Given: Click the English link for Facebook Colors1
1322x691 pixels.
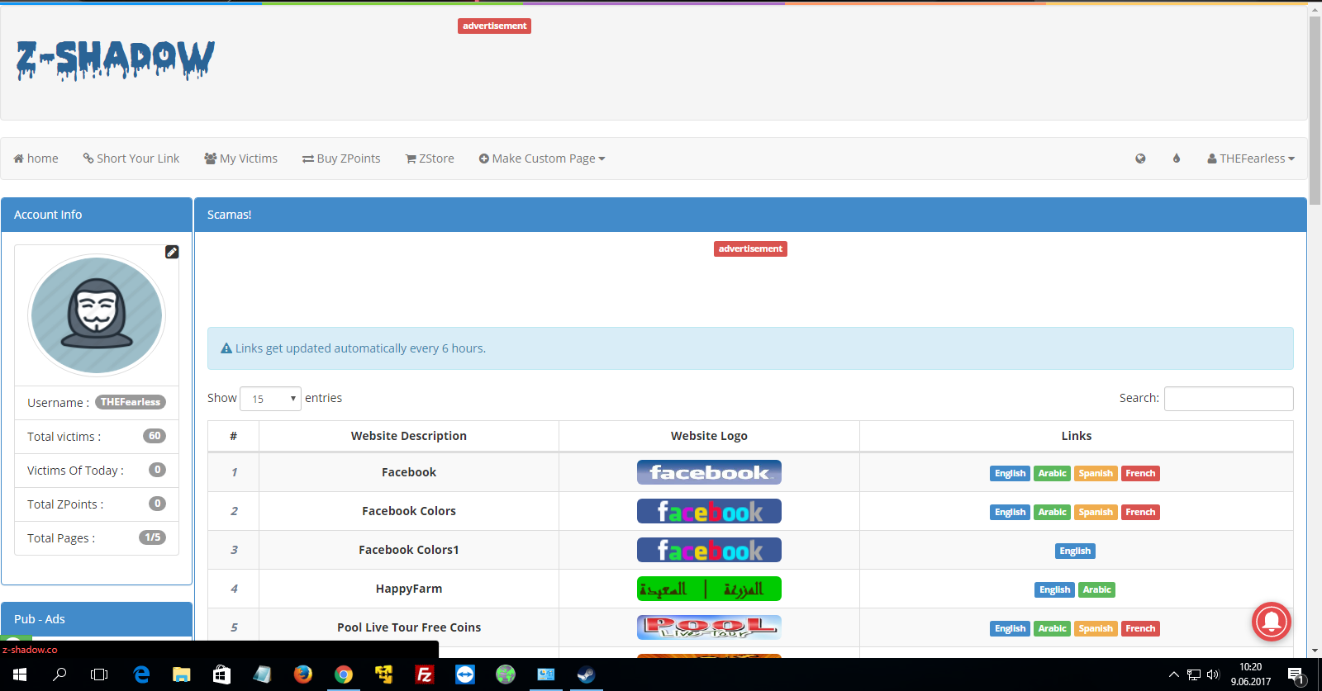Looking at the screenshot, I should point(1075,551).
